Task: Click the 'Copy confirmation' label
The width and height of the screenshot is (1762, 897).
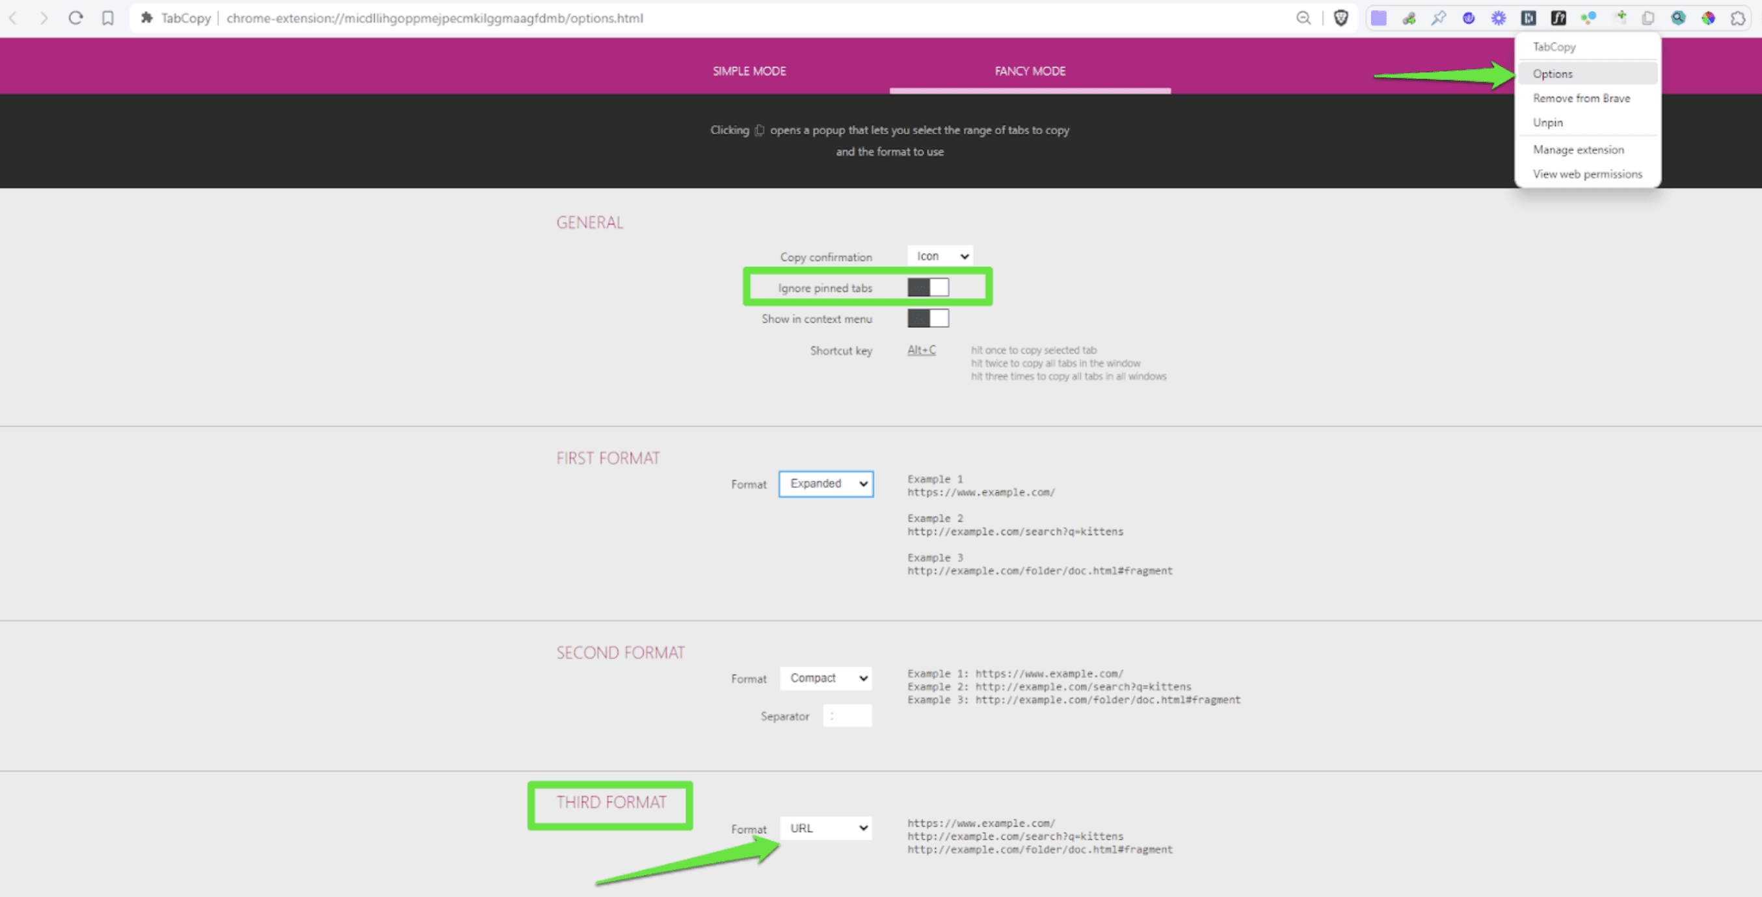Action: point(826,258)
